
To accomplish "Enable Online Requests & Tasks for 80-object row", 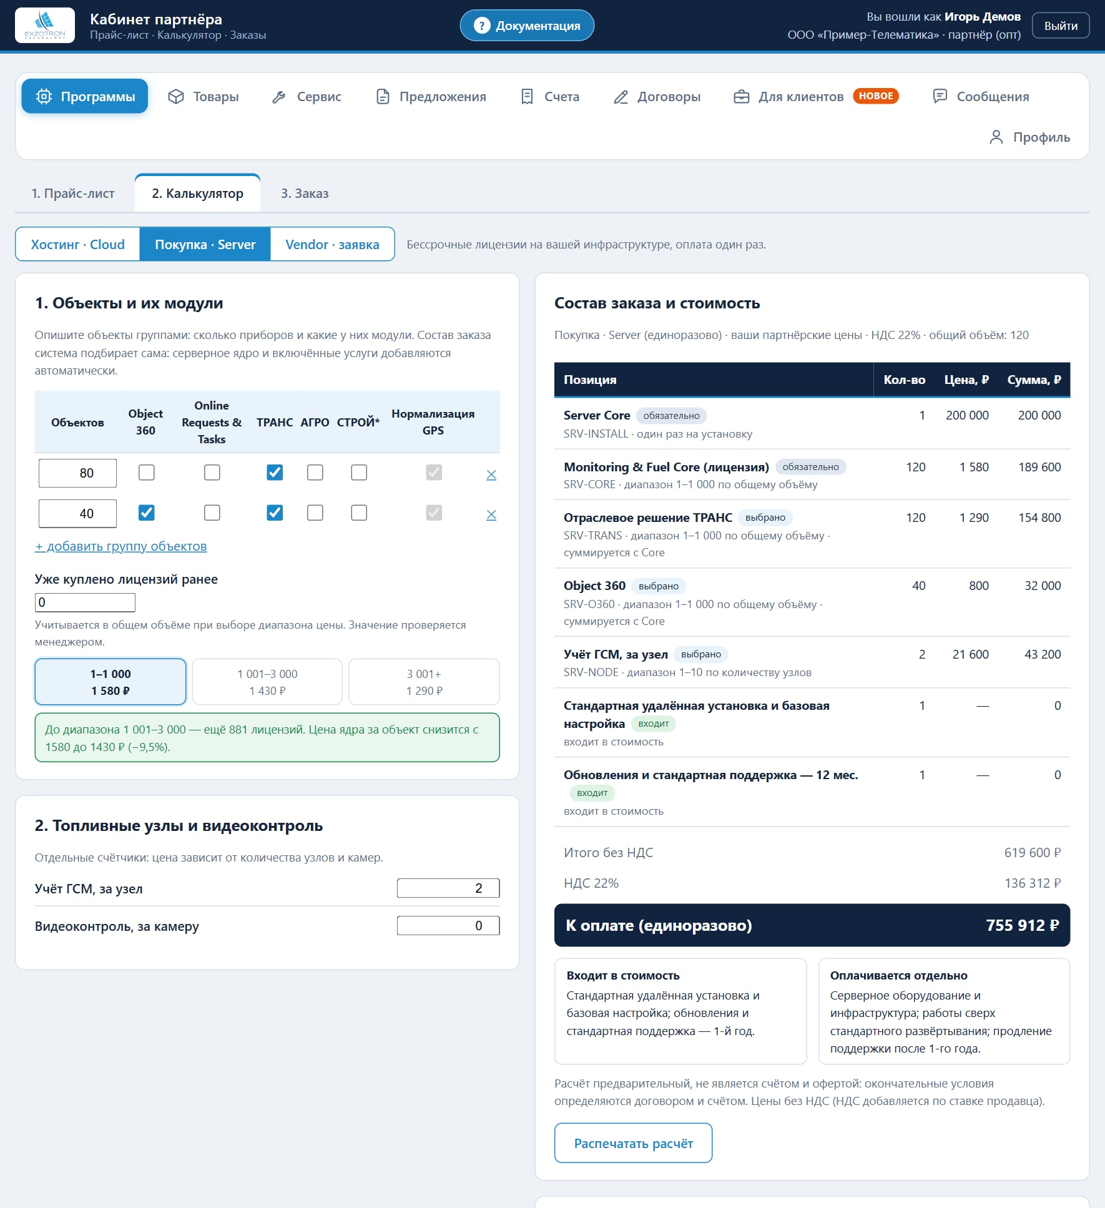I will pyautogui.click(x=212, y=473).
